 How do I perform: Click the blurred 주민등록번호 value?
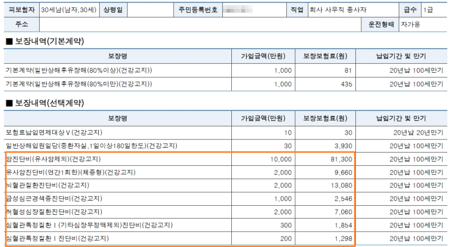coord(238,10)
